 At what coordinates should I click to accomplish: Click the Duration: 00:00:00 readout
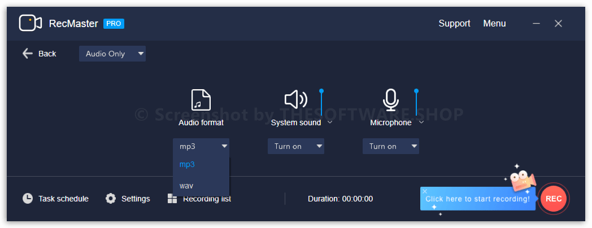(x=340, y=199)
